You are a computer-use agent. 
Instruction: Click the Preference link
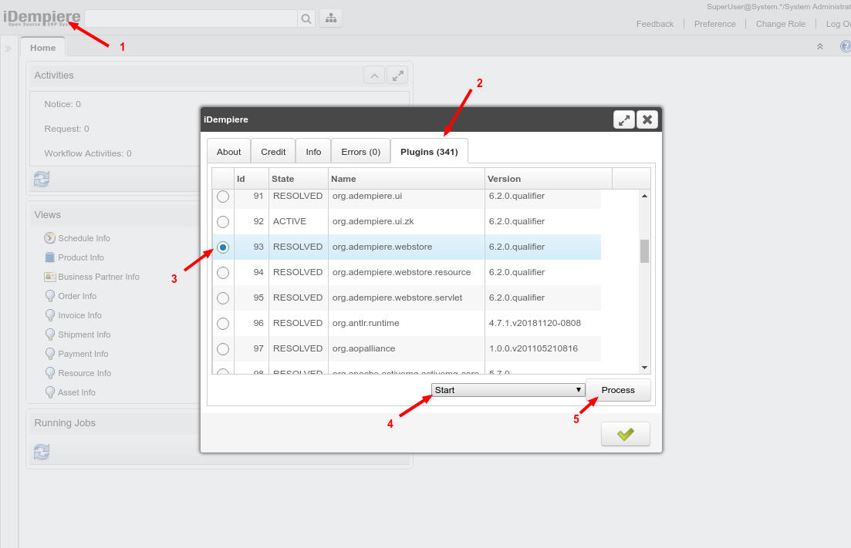714,24
